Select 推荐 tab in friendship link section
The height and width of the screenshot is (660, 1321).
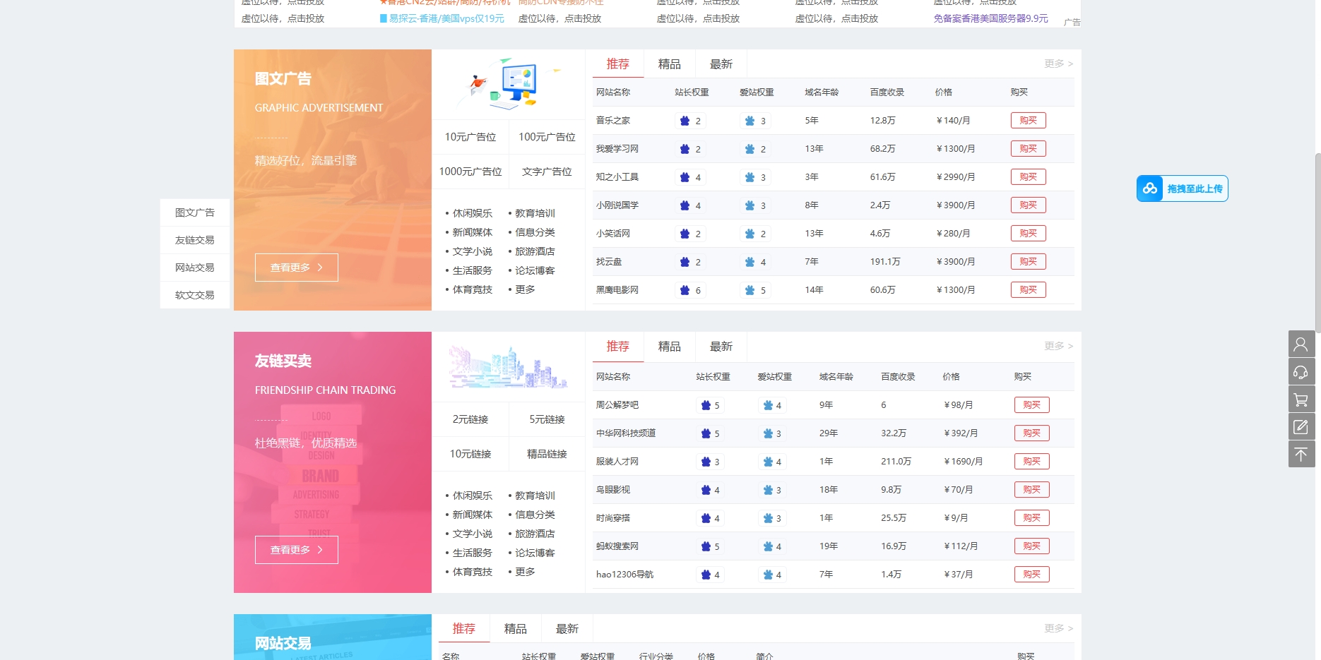618,347
